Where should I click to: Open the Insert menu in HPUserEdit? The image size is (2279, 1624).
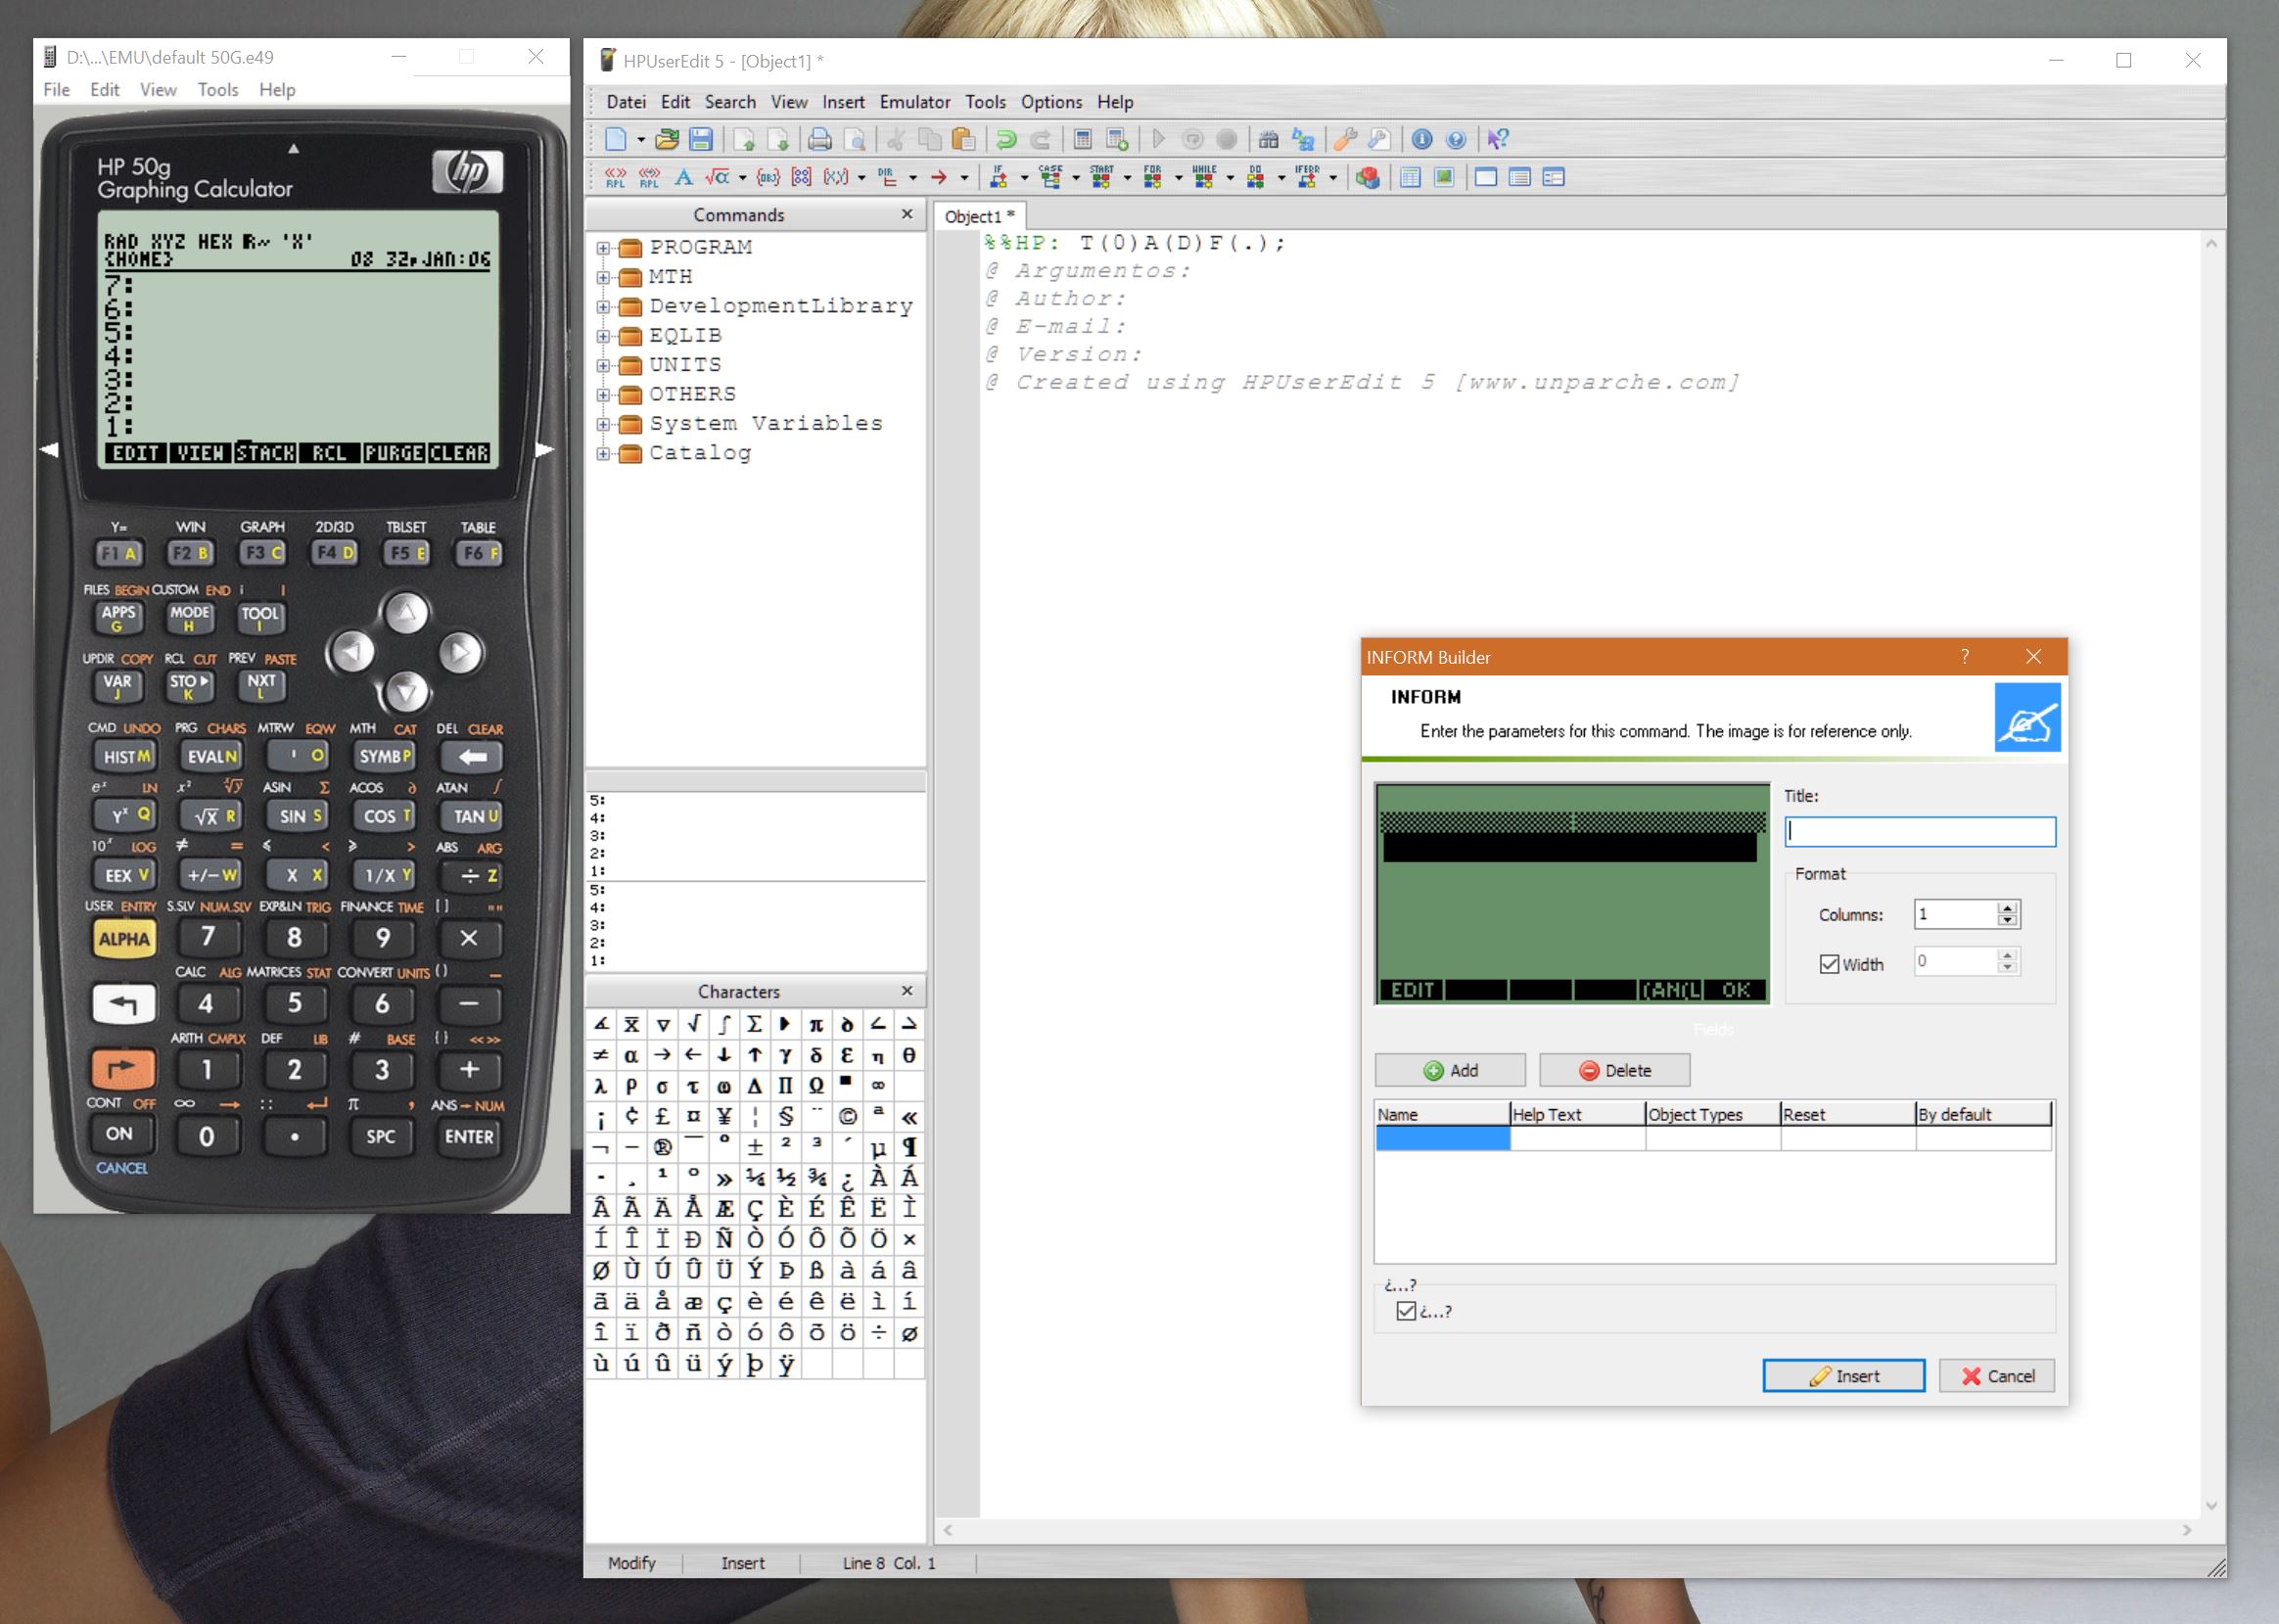coord(843,102)
